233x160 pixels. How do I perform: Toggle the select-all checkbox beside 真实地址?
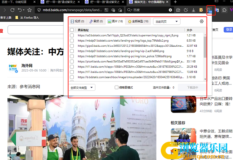pos(72,30)
